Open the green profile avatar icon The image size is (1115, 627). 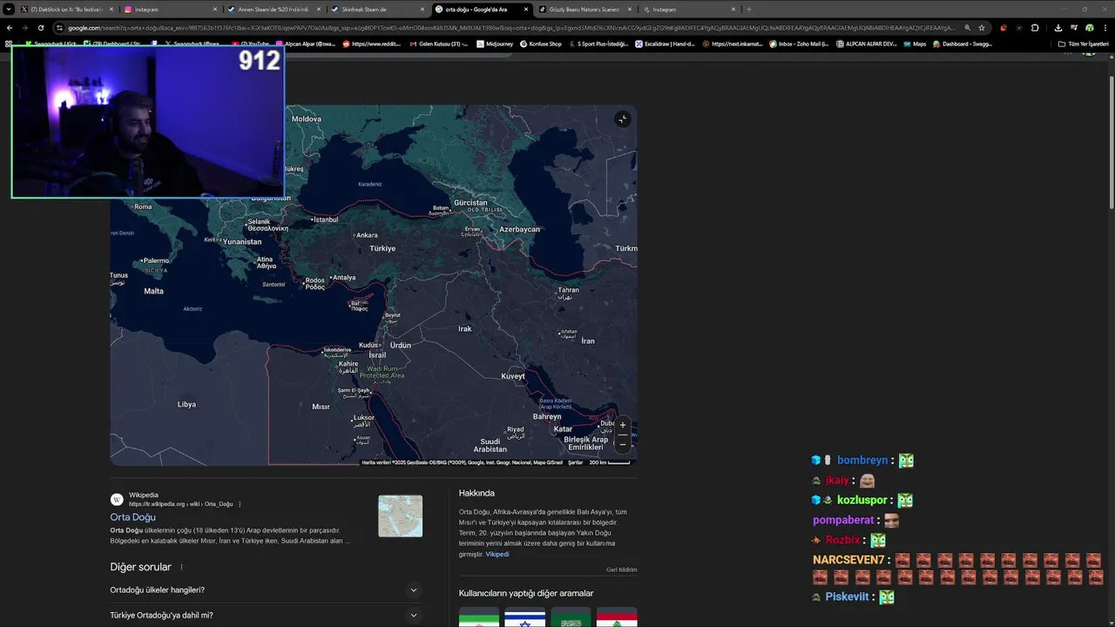coord(1089,28)
